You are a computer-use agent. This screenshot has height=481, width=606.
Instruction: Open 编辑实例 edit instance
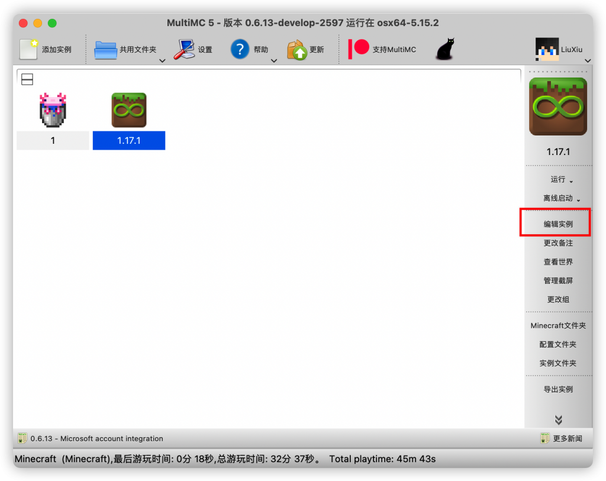coord(558,224)
